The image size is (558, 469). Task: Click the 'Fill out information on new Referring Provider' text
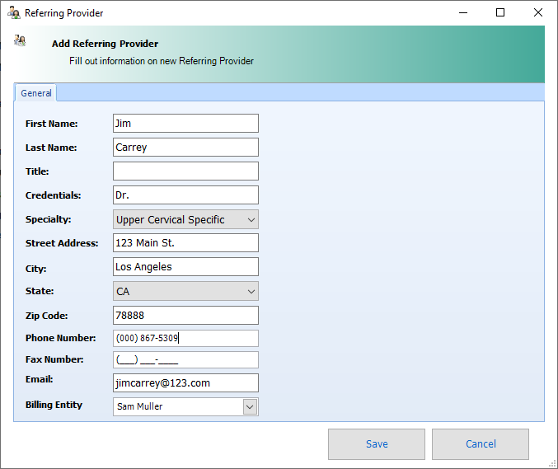[x=162, y=61]
